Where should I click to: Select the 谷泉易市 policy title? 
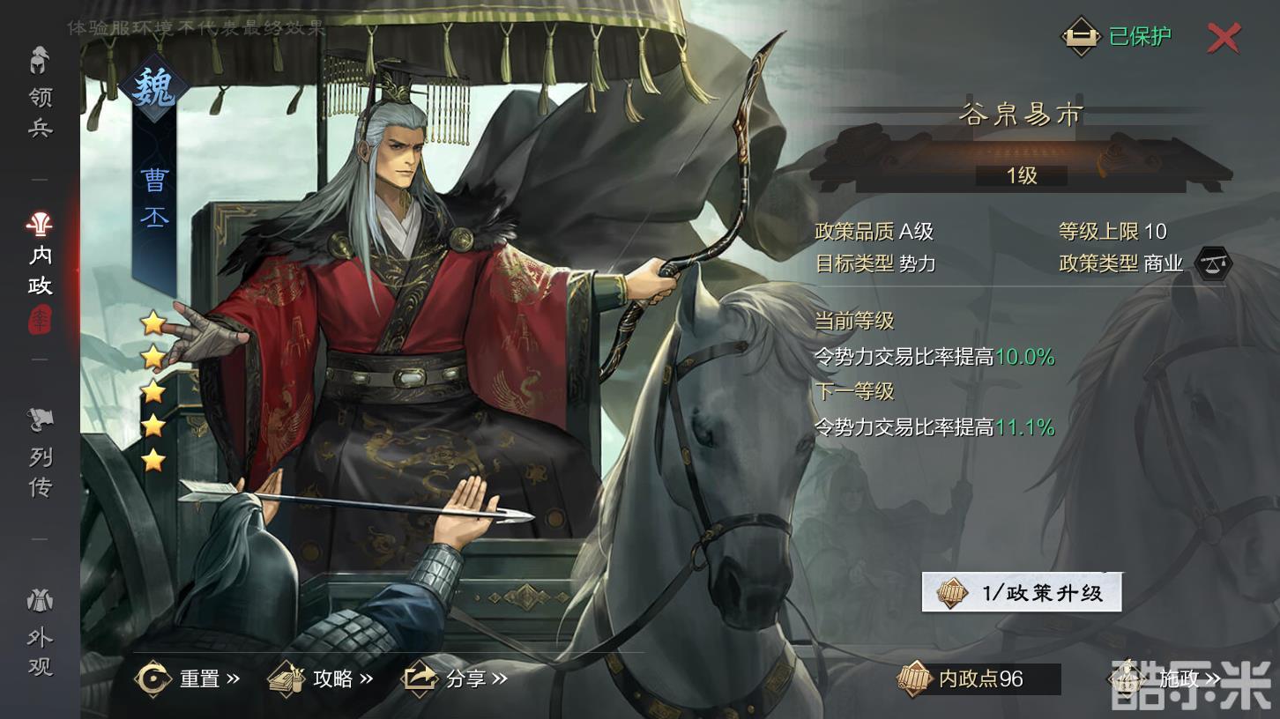(x=1022, y=115)
